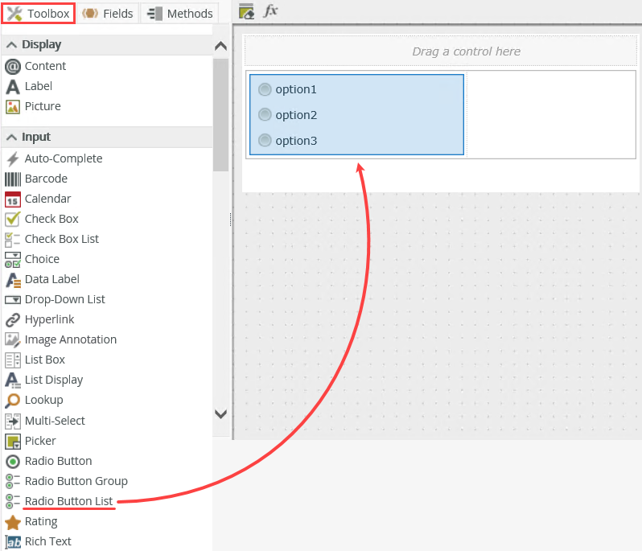Choose the Multi-Select control icon
Screen dimensions: 642x551
[x=13, y=421]
